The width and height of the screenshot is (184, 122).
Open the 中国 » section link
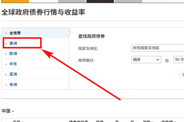point(8,111)
